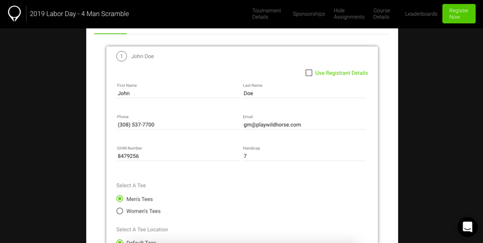Open Hole Assignments menu item

coord(349,14)
